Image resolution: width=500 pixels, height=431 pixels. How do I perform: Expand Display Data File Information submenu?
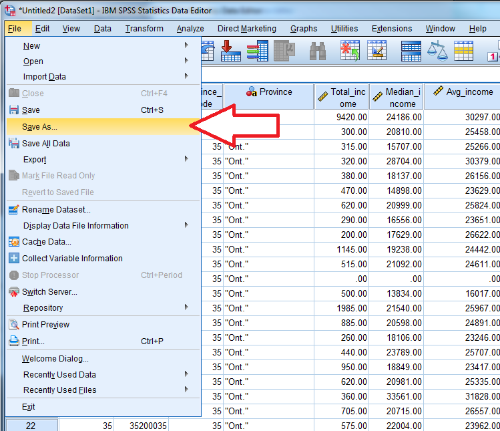103,225
